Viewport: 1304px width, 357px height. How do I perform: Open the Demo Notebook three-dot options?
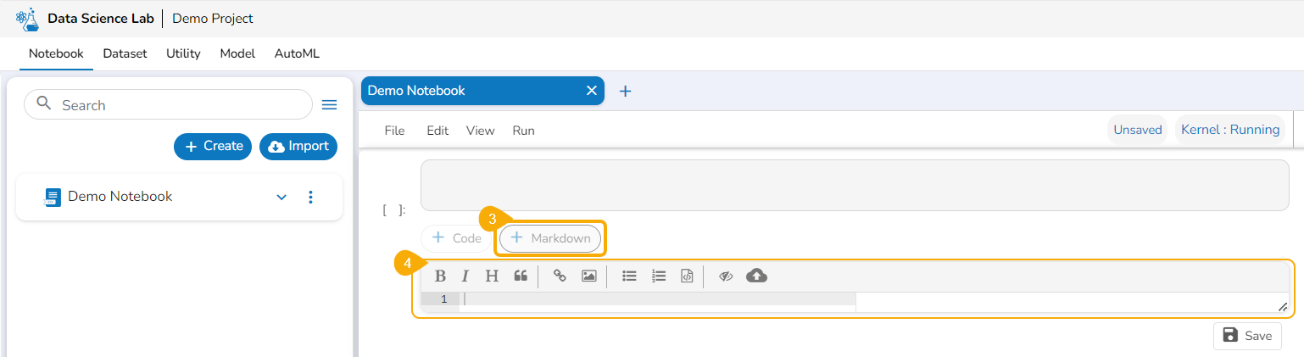[x=310, y=197]
